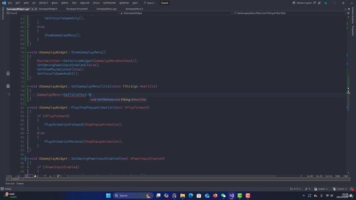Click the error count indicator in editor footer

(28, 176)
